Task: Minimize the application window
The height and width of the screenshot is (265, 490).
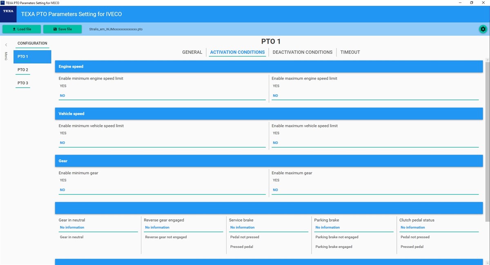Action: point(460,3)
